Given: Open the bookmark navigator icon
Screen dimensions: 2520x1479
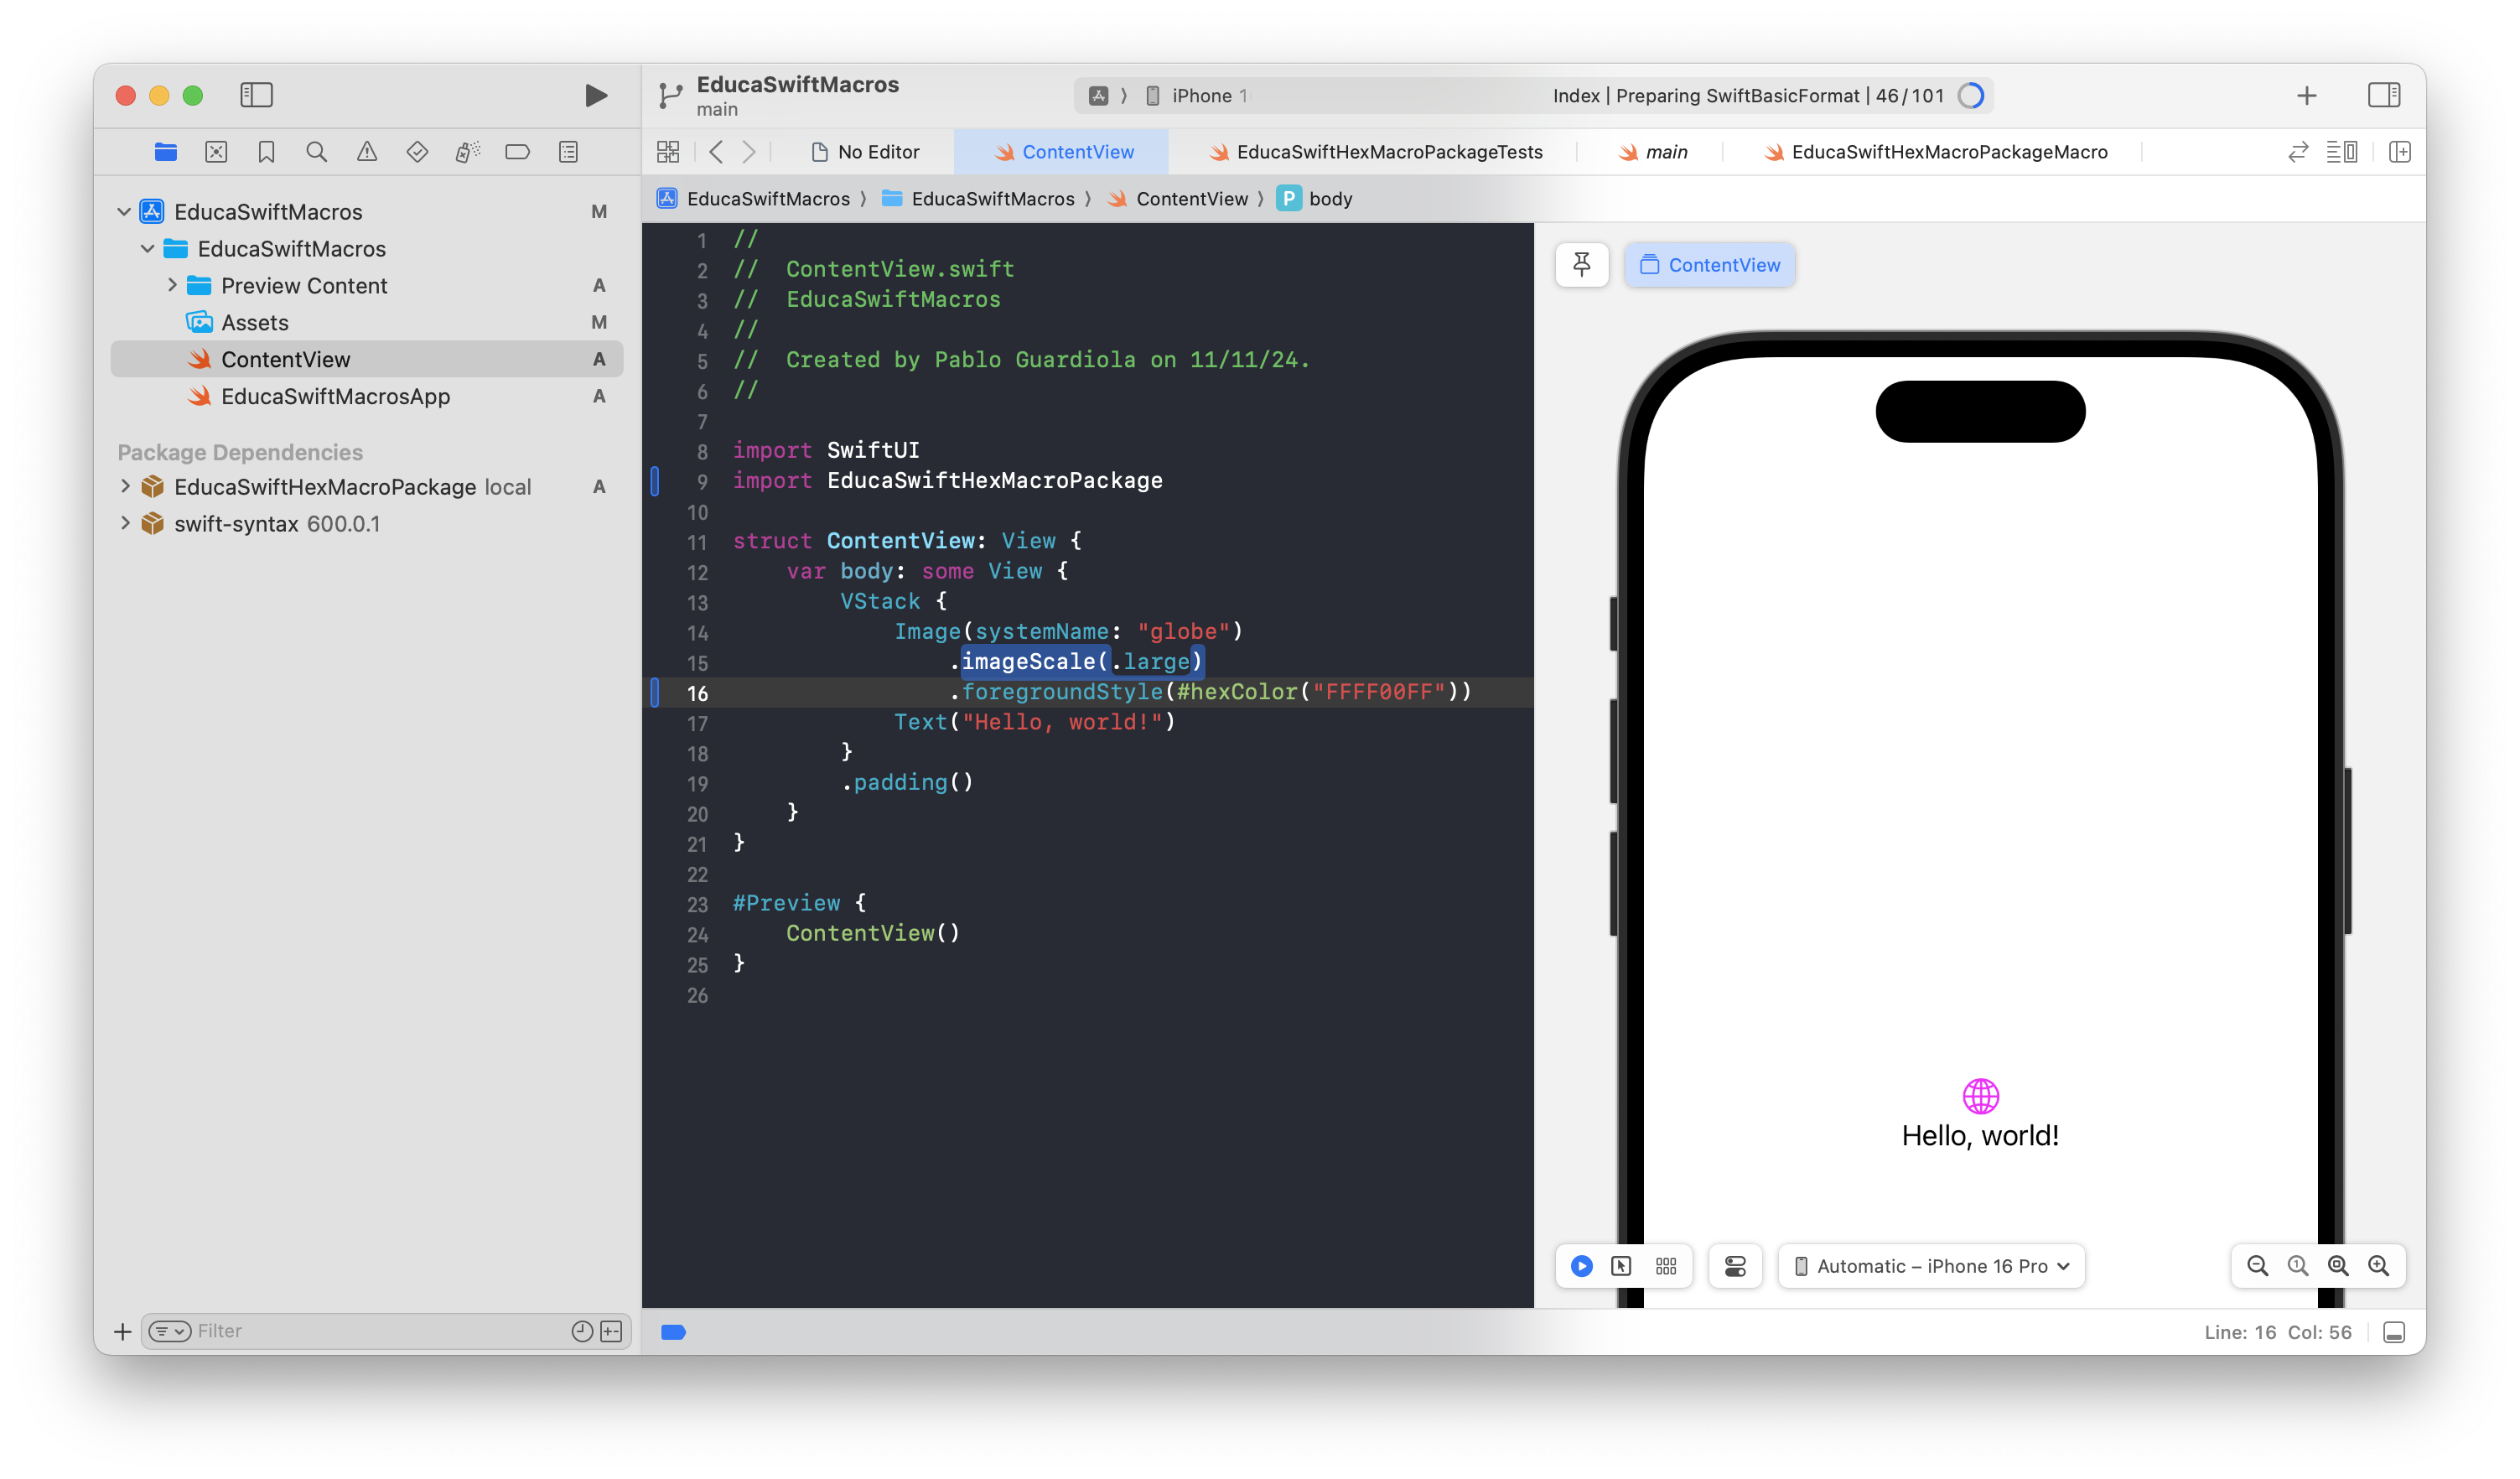Looking at the screenshot, I should (266, 152).
